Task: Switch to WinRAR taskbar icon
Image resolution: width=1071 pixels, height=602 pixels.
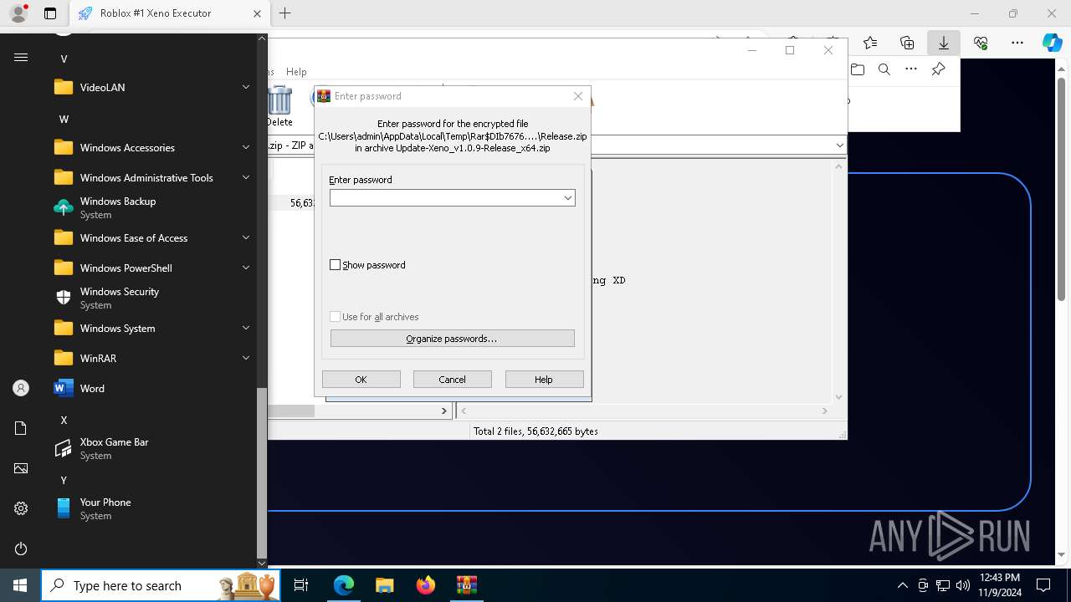Action: [466, 585]
